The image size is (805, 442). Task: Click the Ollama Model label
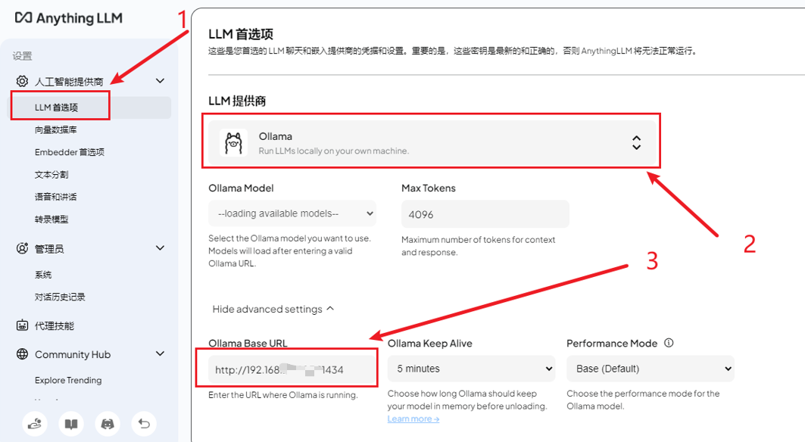point(241,188)
